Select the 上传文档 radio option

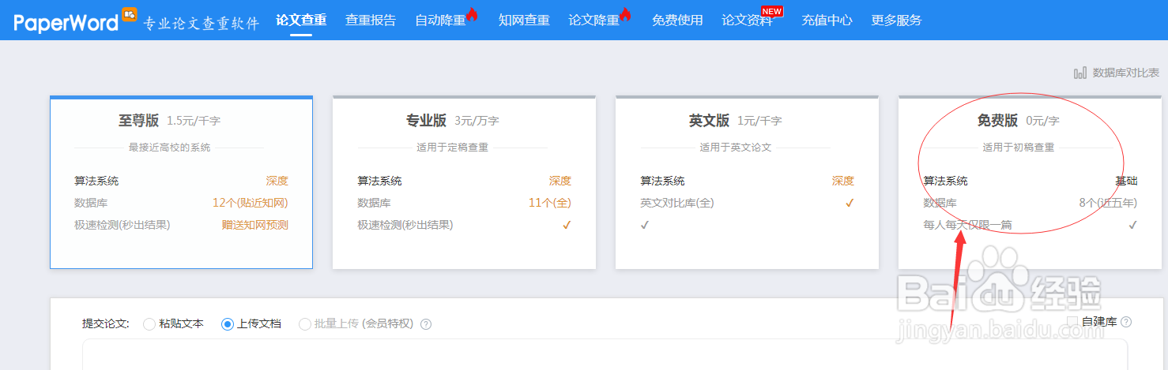point(251,323)
